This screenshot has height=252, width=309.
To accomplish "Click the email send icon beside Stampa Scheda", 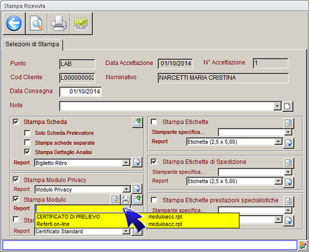I will 137,123.
